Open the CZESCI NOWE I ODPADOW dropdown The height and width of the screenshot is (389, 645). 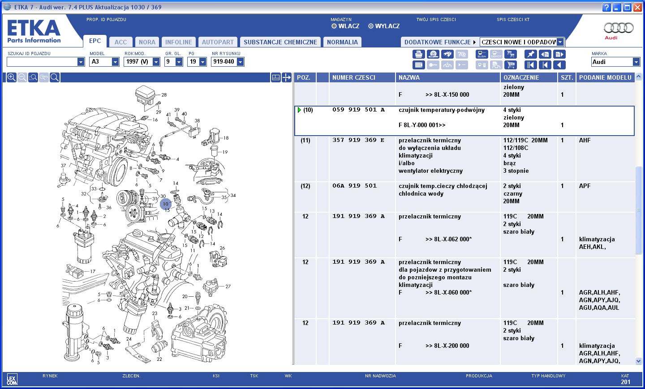[560, 42]
